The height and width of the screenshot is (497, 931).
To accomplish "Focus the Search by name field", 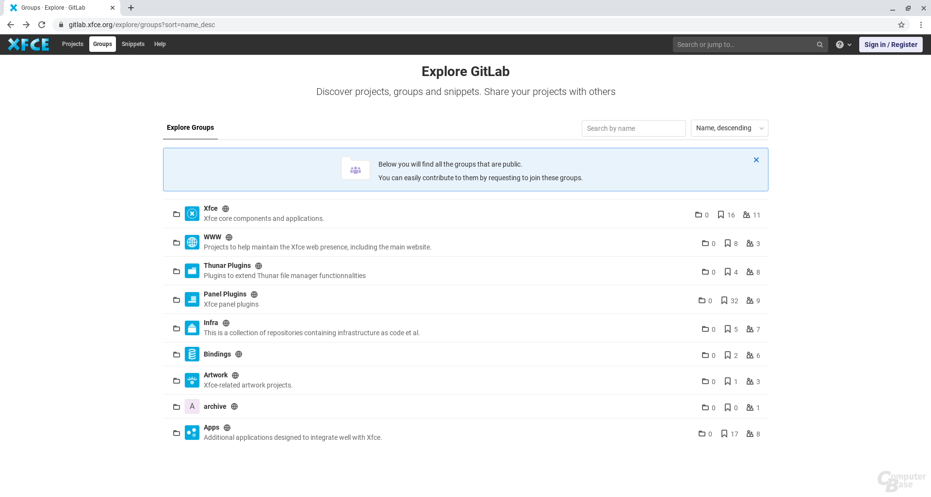I will (634, 128).
